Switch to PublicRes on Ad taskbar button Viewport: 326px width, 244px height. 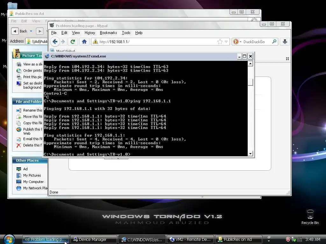pyautogui.click(x=238, y=240)
